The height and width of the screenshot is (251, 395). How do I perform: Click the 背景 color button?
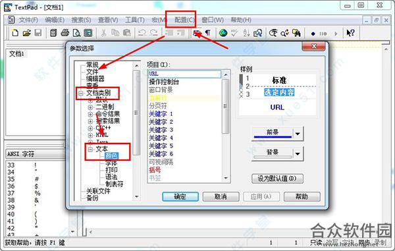273,153
